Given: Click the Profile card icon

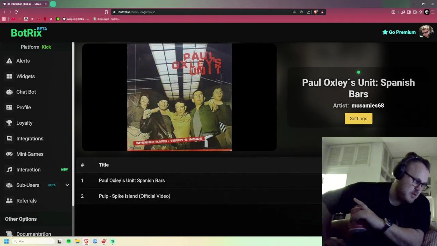Looking at the screenshot, I should point(9,107).
